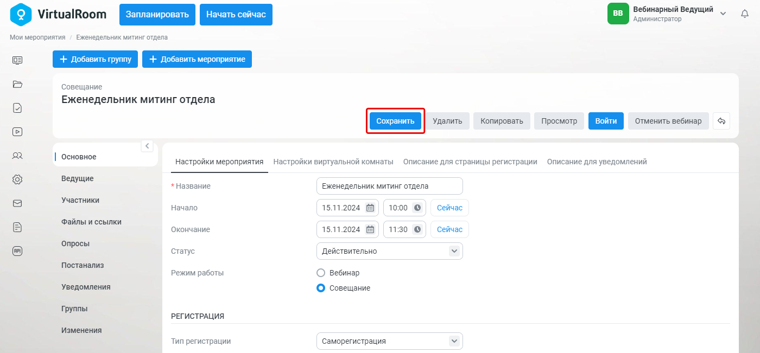Open calendar picker for Окончание date
This screenshot has height=353, width=760.
370,229
